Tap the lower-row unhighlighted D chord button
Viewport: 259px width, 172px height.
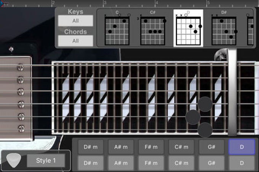pos(241,163)
